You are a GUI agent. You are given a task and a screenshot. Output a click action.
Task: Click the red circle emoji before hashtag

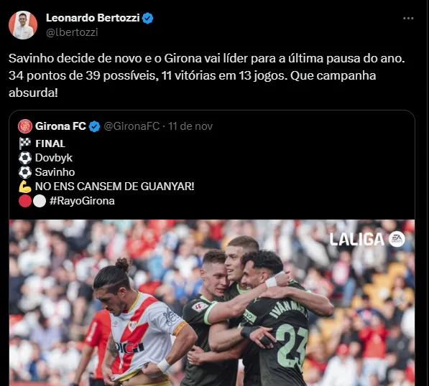25,201
